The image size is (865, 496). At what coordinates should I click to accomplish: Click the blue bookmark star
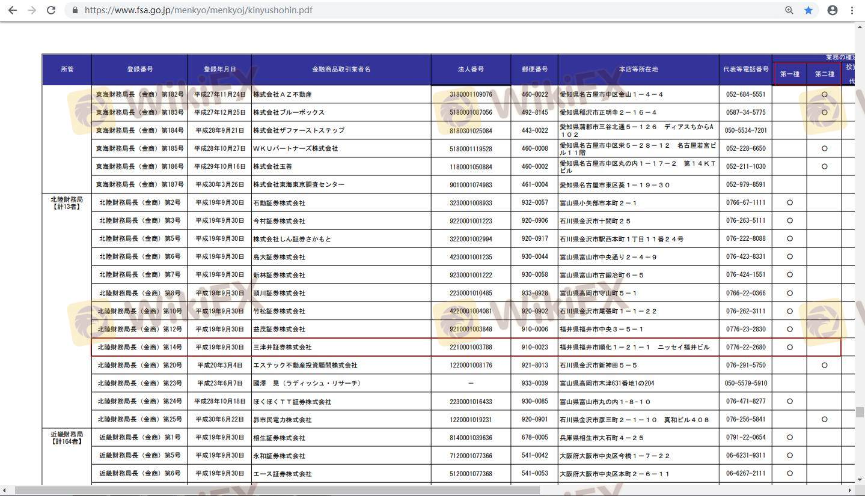click(808, 10)
